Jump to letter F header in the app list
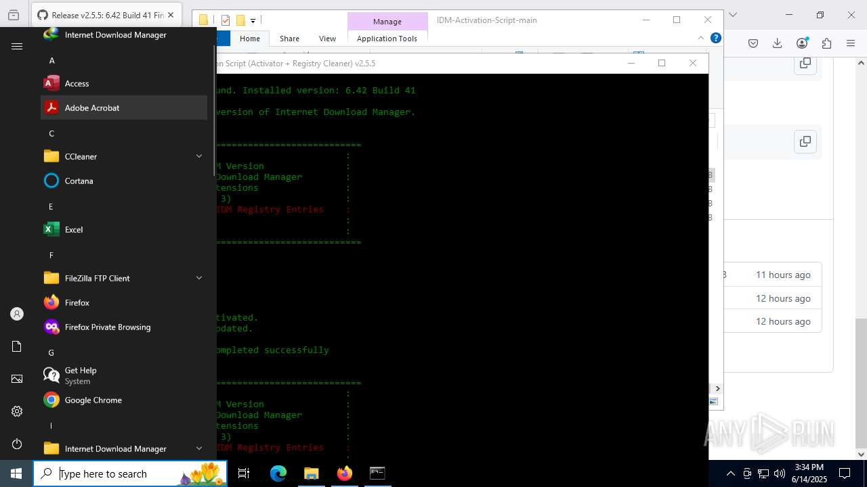The width and height of the screenshot is (867, 487). (x=51, y=255)
